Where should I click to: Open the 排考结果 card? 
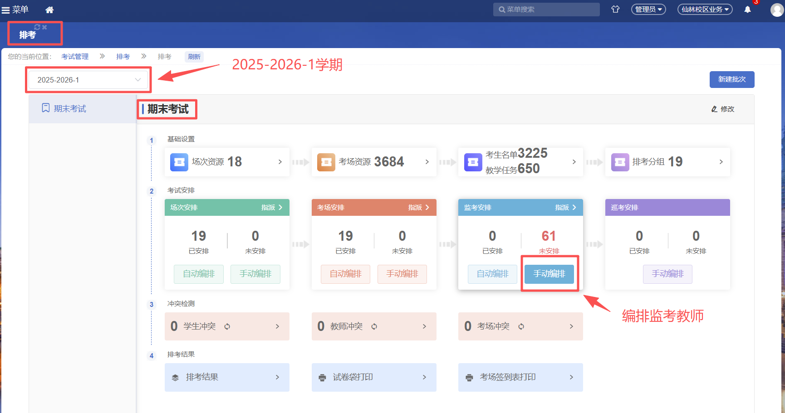227,377
